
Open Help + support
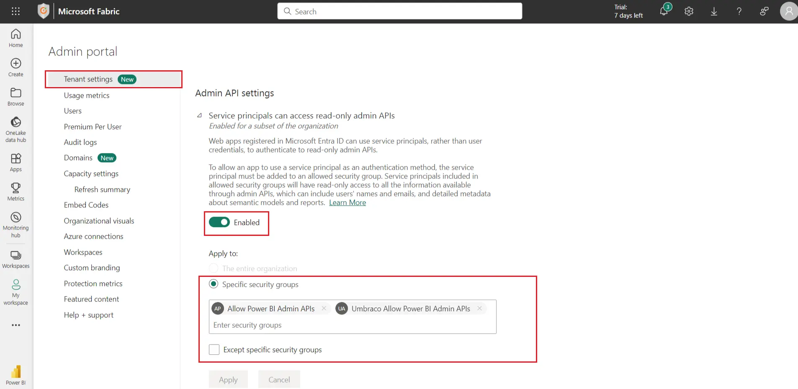[x=88, y=315]
